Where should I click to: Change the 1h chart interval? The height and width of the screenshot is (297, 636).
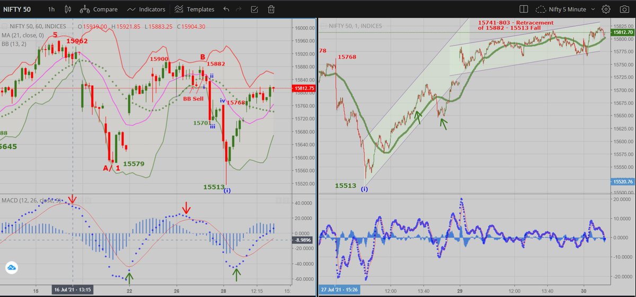click(x=51, y=9)
